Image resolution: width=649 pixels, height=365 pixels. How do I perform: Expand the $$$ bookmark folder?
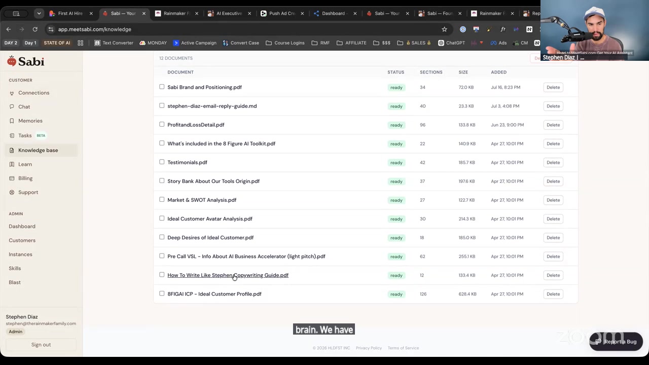pyautogui.click(x=382, y=43)
